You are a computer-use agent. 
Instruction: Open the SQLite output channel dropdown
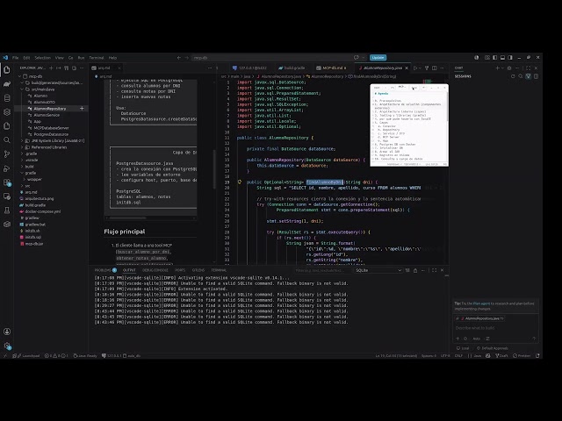(x=378, y=270)
